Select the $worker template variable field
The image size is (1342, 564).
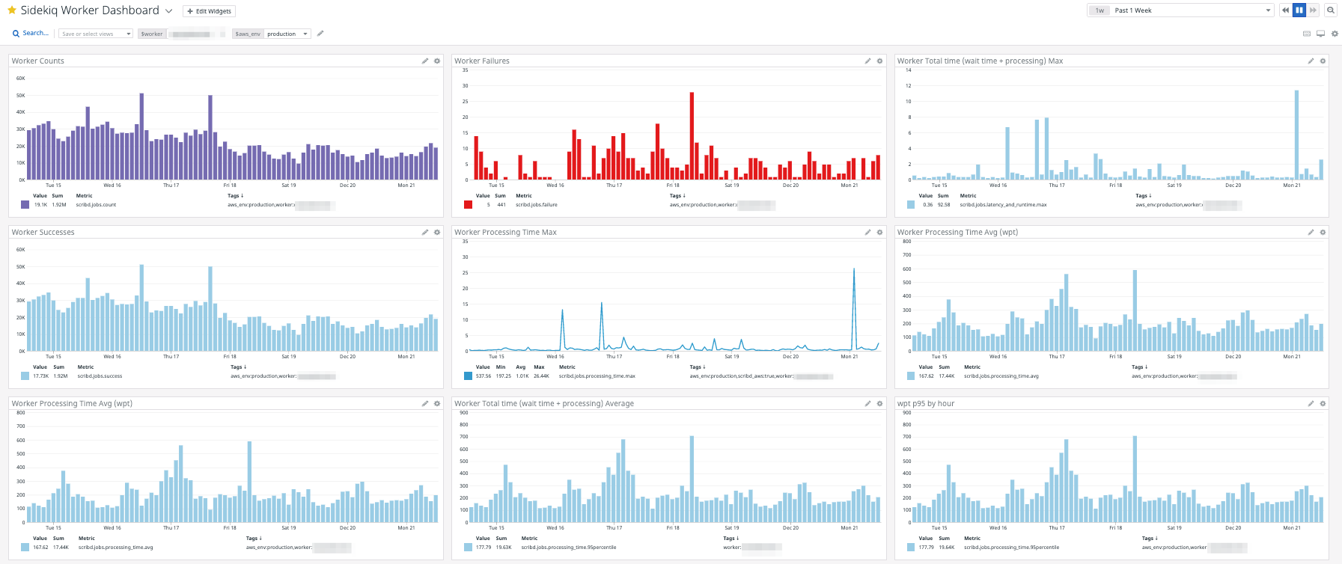pos(182,34)
